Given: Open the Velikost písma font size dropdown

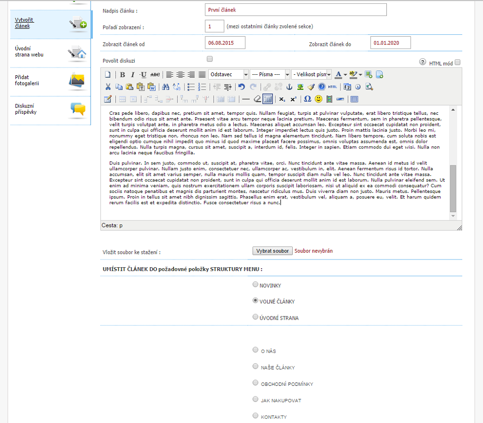Looking at the screenshot, I should tap(312, 74).
